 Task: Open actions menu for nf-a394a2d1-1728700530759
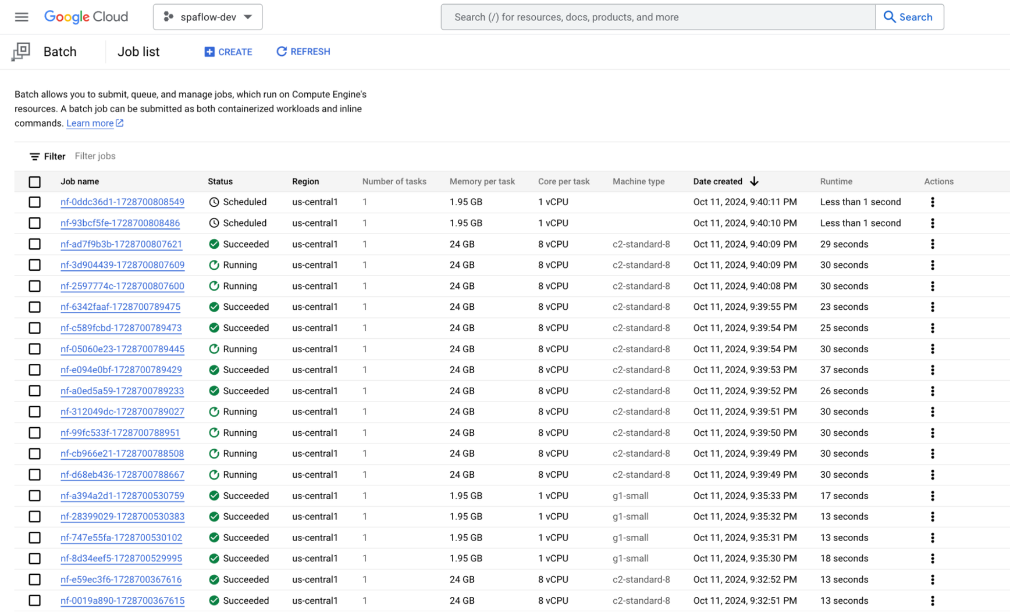933,496
